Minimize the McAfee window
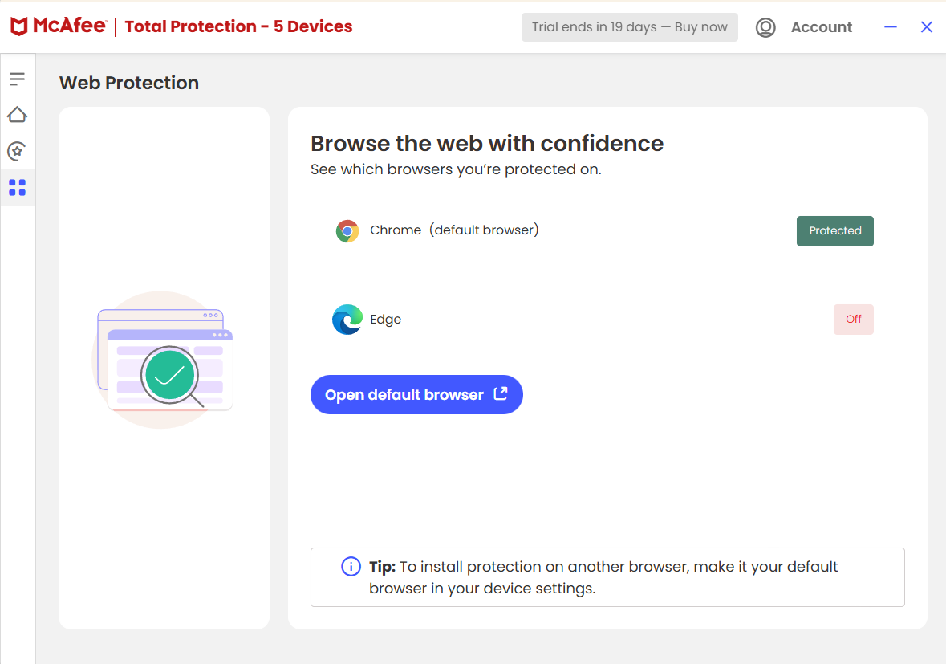The height and width of the screenshot is (664, 946). (x=890, y=26)
